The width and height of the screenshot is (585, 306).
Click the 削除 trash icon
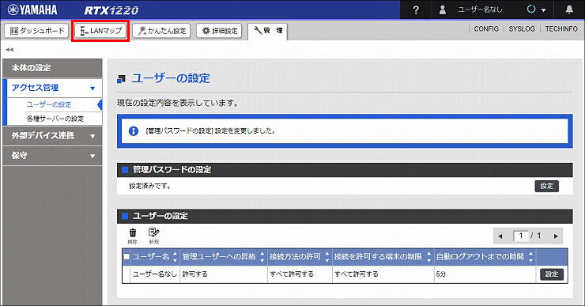(x=133, y=236)
